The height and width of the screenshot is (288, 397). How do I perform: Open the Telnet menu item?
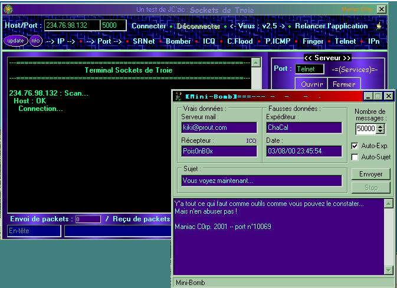pos(345,41)
